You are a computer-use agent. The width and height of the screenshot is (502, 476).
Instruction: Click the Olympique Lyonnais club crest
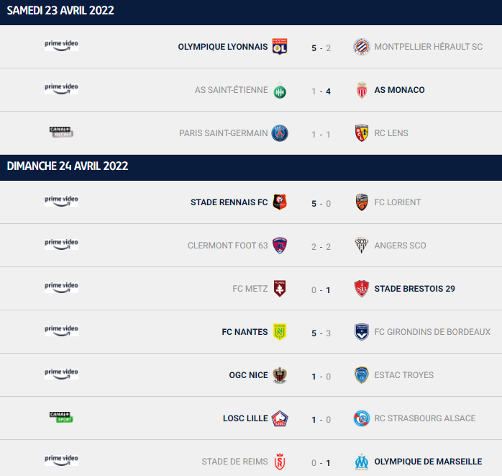[x=280, y=47]
